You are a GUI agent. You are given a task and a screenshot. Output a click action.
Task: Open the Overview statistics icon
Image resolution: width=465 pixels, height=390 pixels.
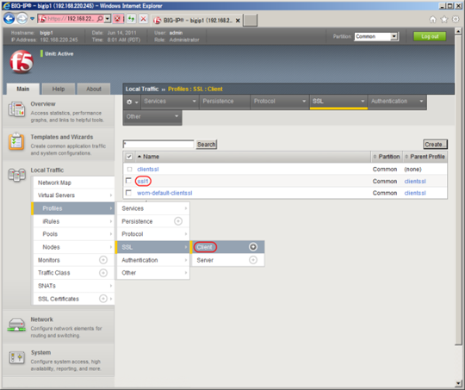16,109
